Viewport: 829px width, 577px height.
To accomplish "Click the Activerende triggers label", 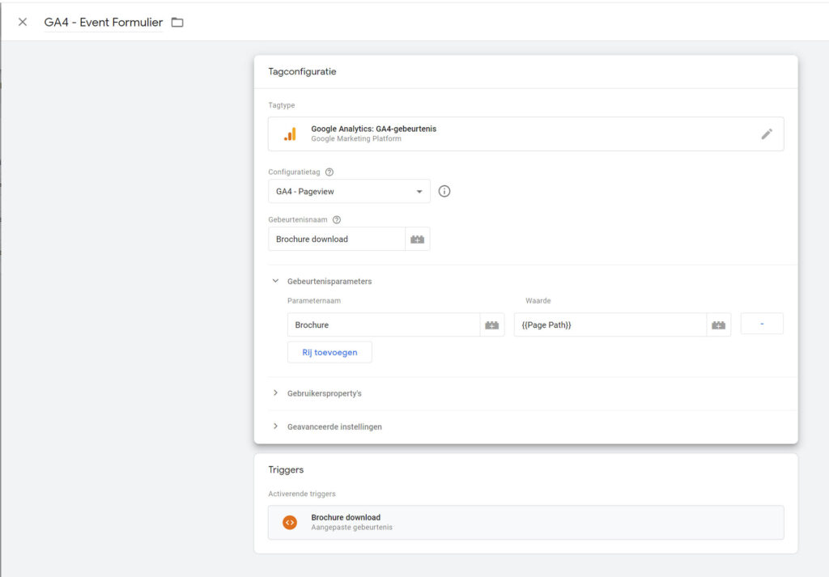I will coord(301,494).
